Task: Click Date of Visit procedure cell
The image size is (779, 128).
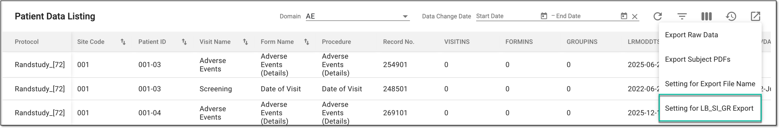Action: tap(342, 89)
